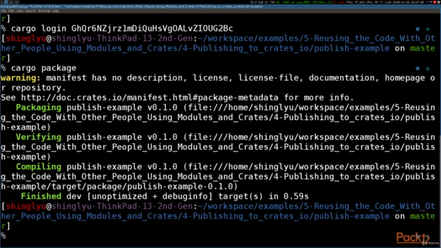
Task: Click the cargo login command text
Action: pos(122,28)
